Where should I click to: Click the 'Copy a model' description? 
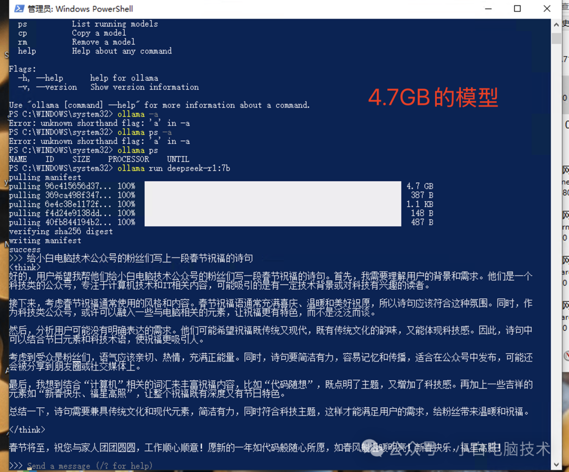click(x=99, y=33)
